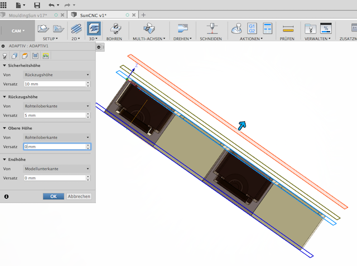Close the MouldingSun v17 tab
Image resolution: width=357 pixels, height=266 pixels.
click(x=62, y=15)
